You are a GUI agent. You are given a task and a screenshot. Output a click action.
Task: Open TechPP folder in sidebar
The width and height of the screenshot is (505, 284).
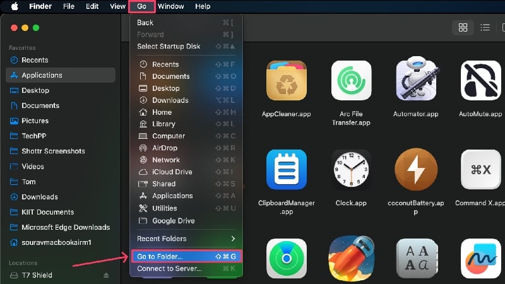[61, 136]
